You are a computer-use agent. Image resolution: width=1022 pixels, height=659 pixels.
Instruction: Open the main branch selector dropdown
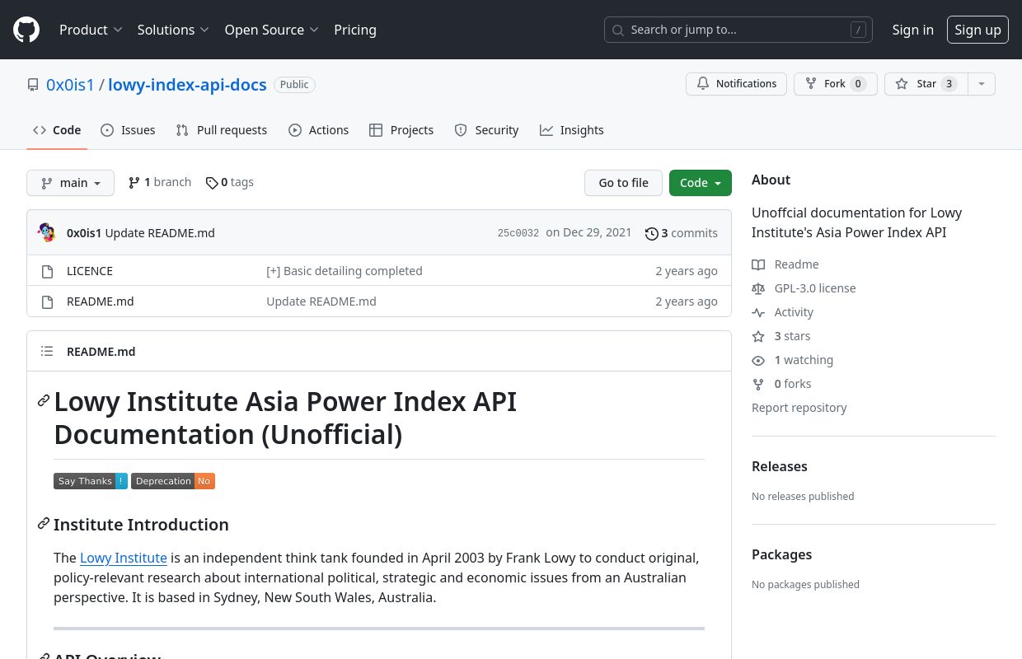coord(70,183)
